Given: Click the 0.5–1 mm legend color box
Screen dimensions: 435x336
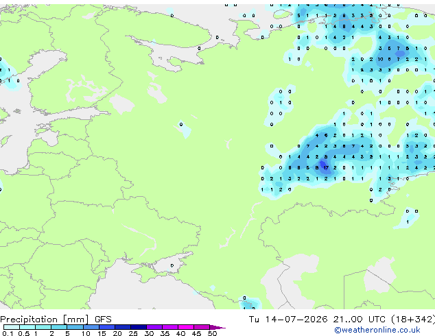Looking at the screenshot, I should pyautogui.click(x=27, y=327).
